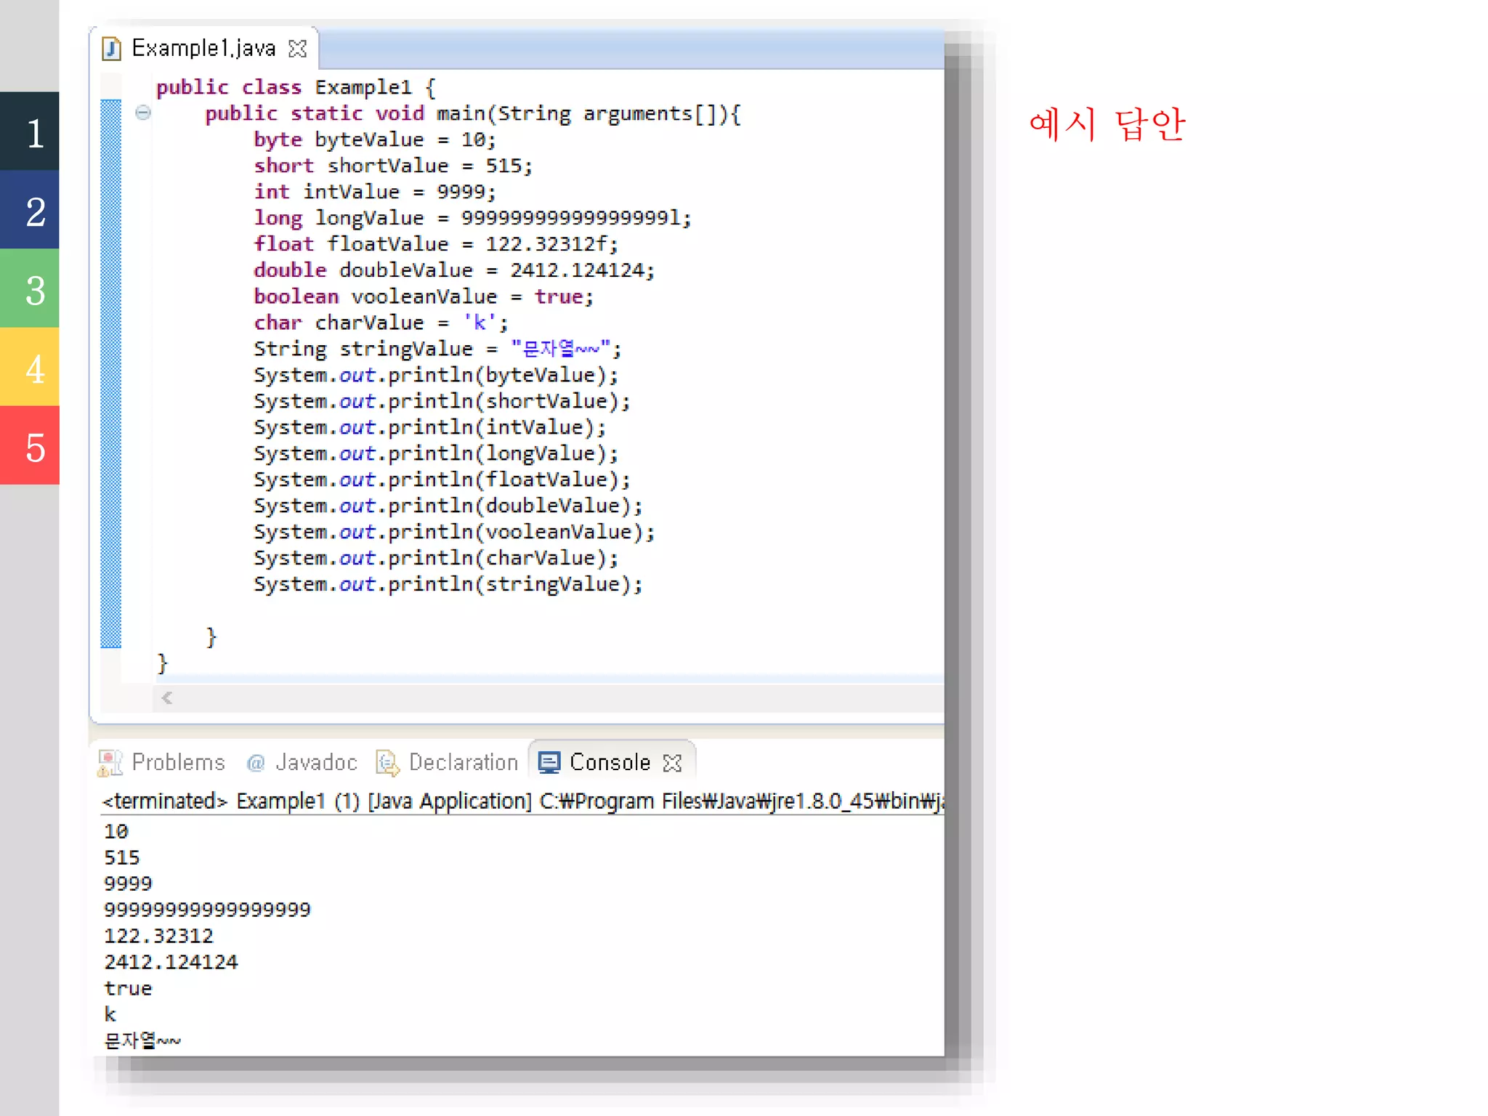
Task: Click 'System.out.println(longValue);' line
Action: [436, 453]
